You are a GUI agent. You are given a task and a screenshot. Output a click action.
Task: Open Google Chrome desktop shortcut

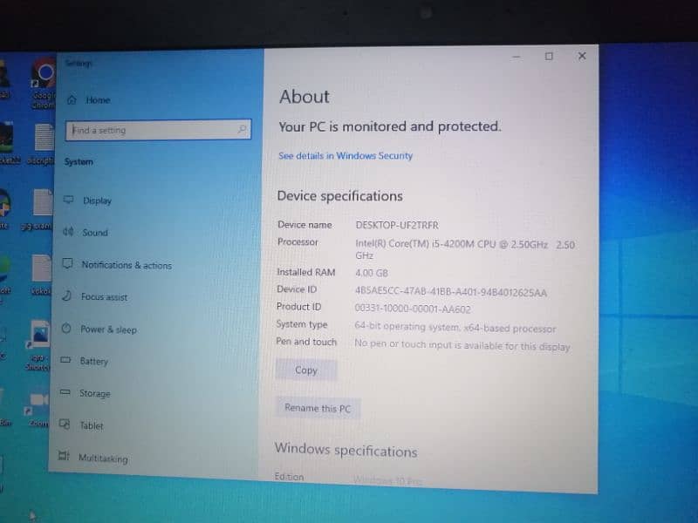(x=43, y=85)
